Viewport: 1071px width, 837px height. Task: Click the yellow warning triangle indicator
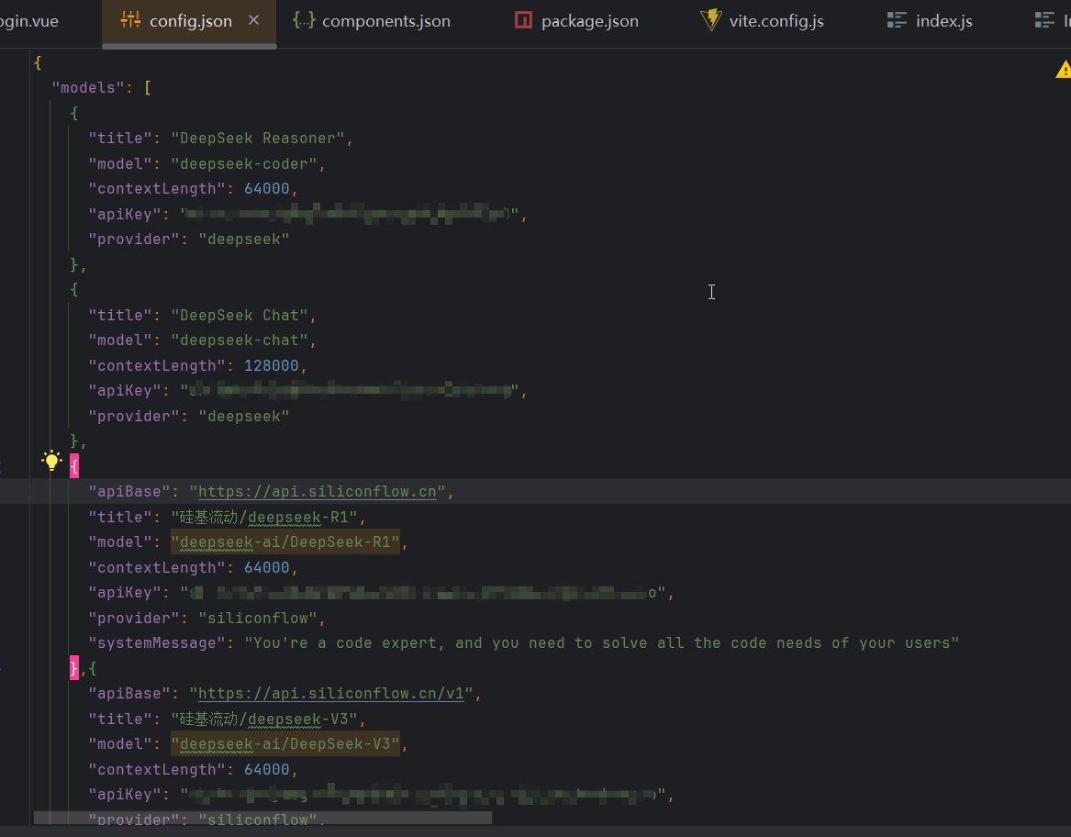pos(1064,70)
